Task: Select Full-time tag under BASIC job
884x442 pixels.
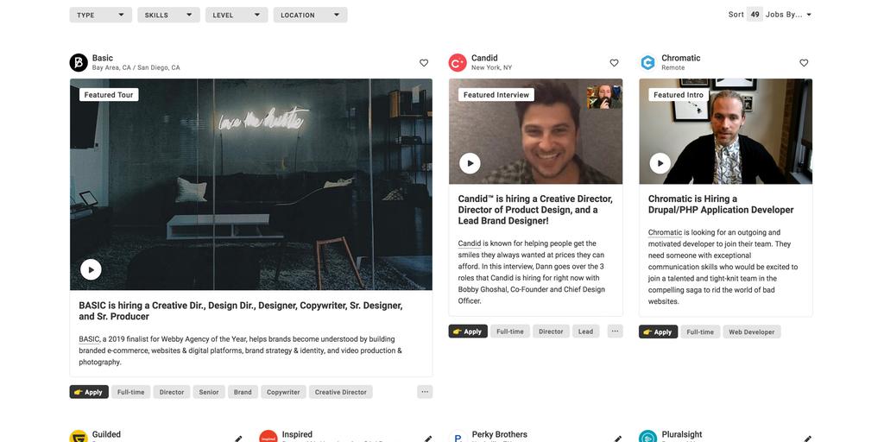Action: coord(131,393)
